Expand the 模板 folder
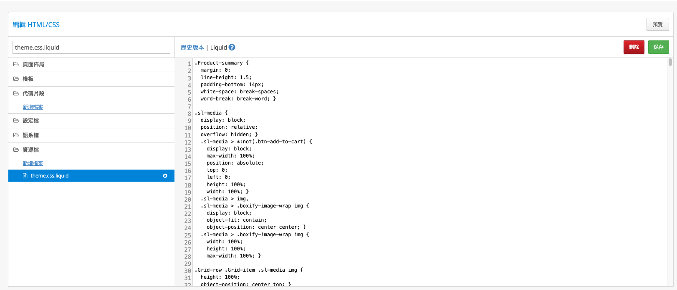Viewport: 677px width, 290px height. click(91, 79)
